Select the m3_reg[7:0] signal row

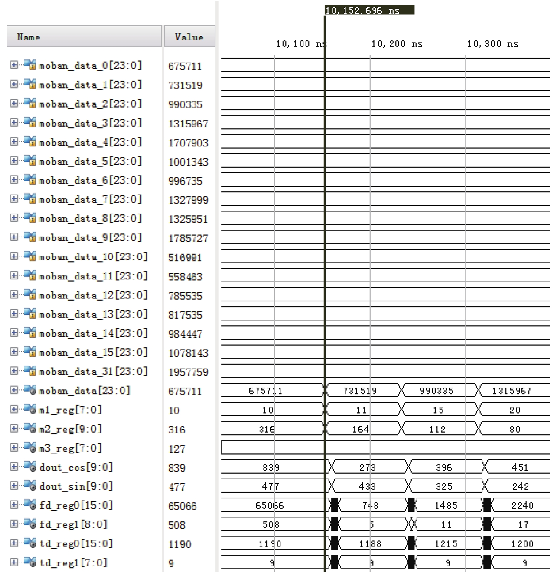pyautogui.click(x=70, y=448)
